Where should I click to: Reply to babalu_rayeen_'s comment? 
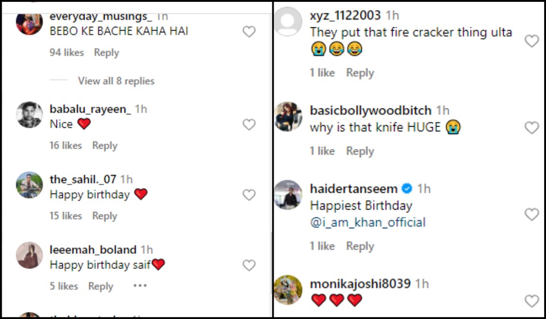(x=104, y=146)
